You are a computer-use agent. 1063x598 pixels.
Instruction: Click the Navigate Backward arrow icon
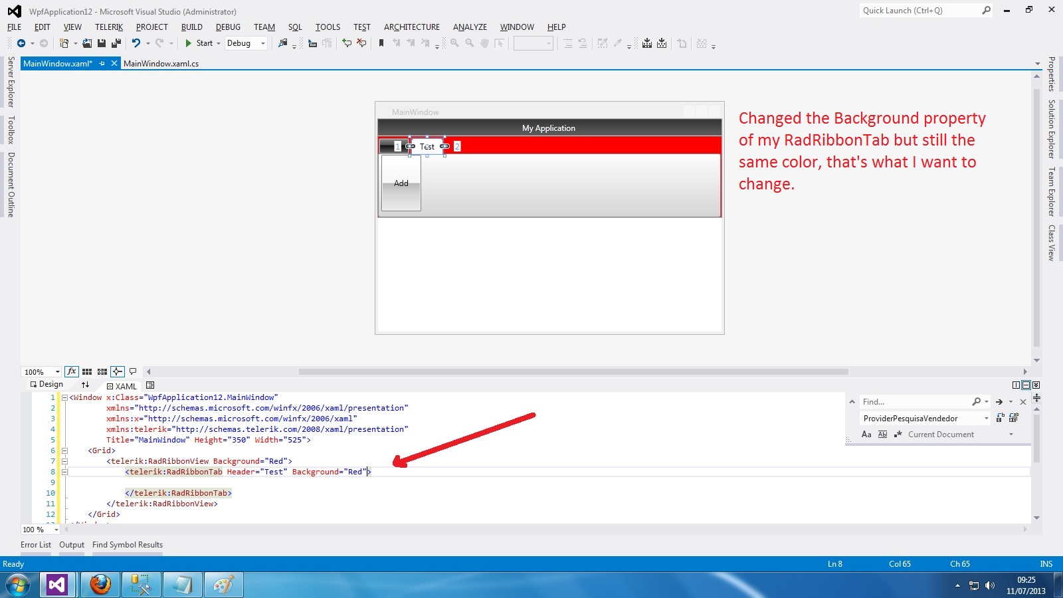pyautogui.click(x=21, y=43)
